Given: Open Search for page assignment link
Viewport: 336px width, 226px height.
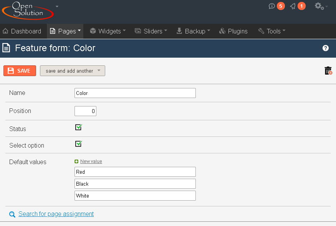Looking at the screenshot, I should click(56, 214).
